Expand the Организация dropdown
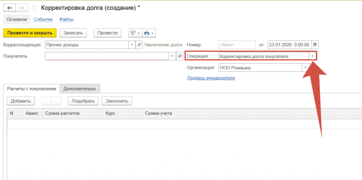Screen dimensions: 362x180 pyautogui.click(x=305, y=67)
